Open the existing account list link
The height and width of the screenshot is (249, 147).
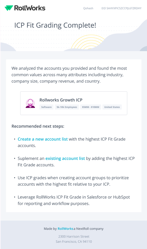(x=65, y=158)
